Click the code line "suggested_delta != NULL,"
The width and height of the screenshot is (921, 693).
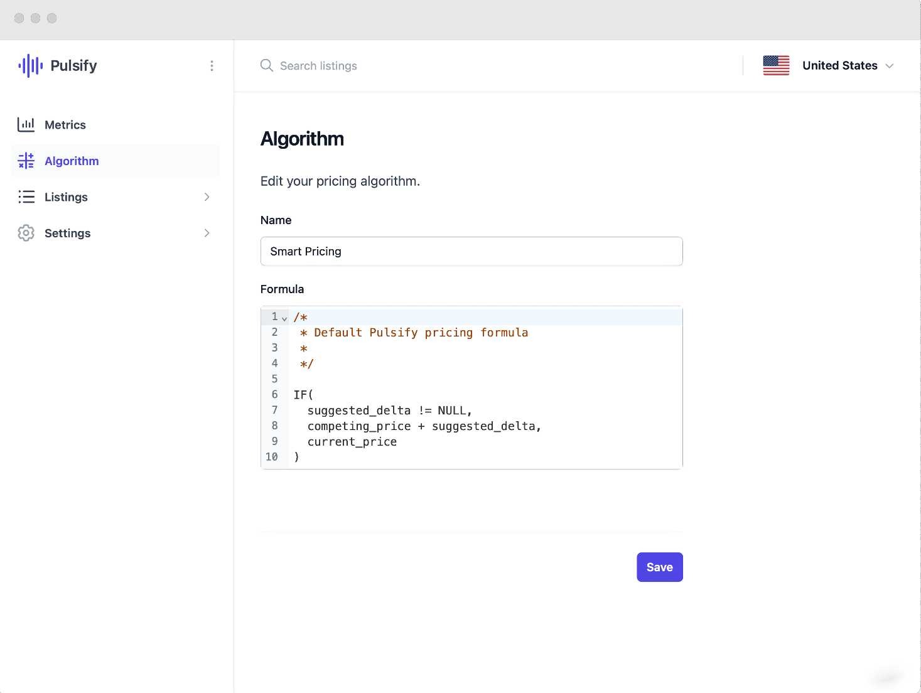pos(389,411)
